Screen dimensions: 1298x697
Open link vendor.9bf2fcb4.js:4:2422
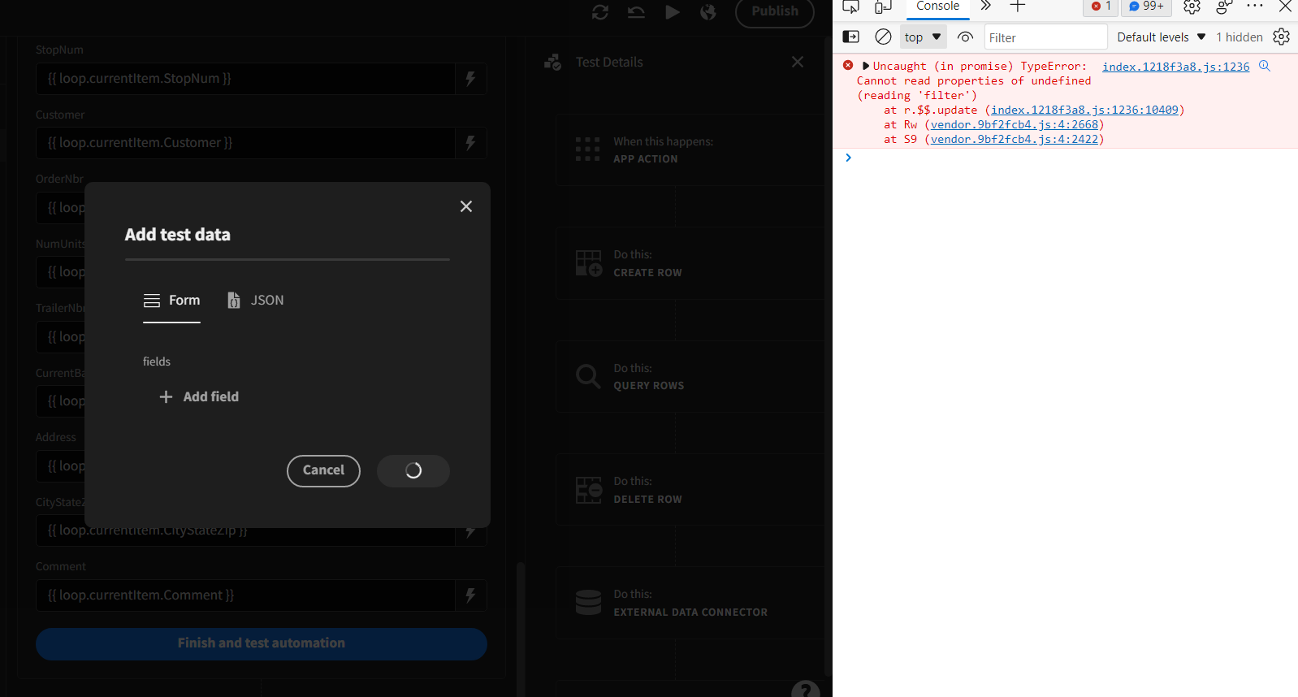[1015, 139]
